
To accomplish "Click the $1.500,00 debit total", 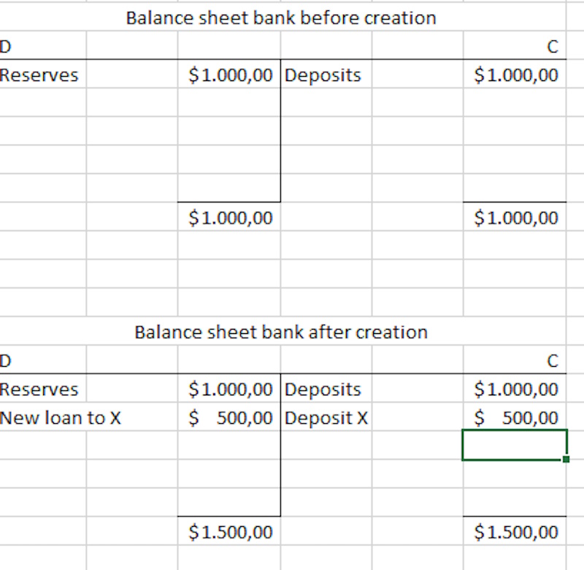I will click(229, 531).
